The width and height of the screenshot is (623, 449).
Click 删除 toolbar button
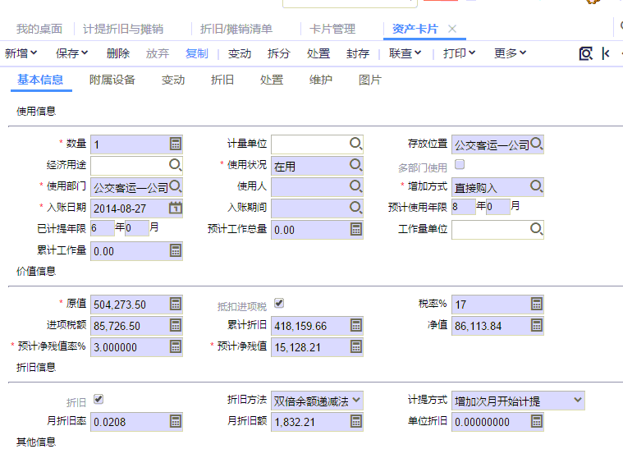tap(118, 53)
